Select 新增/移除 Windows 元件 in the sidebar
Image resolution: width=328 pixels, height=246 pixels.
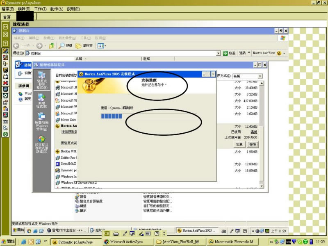click(x=42, y=121)
